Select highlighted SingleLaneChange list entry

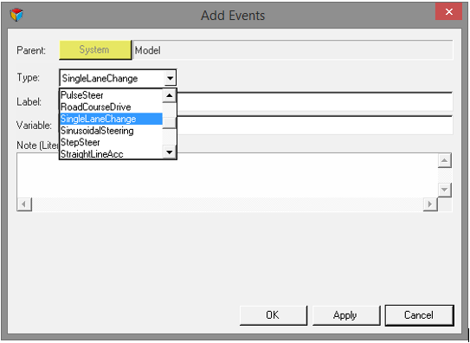(111, 119)
